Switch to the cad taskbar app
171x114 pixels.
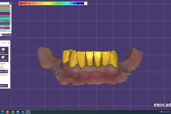28,112
